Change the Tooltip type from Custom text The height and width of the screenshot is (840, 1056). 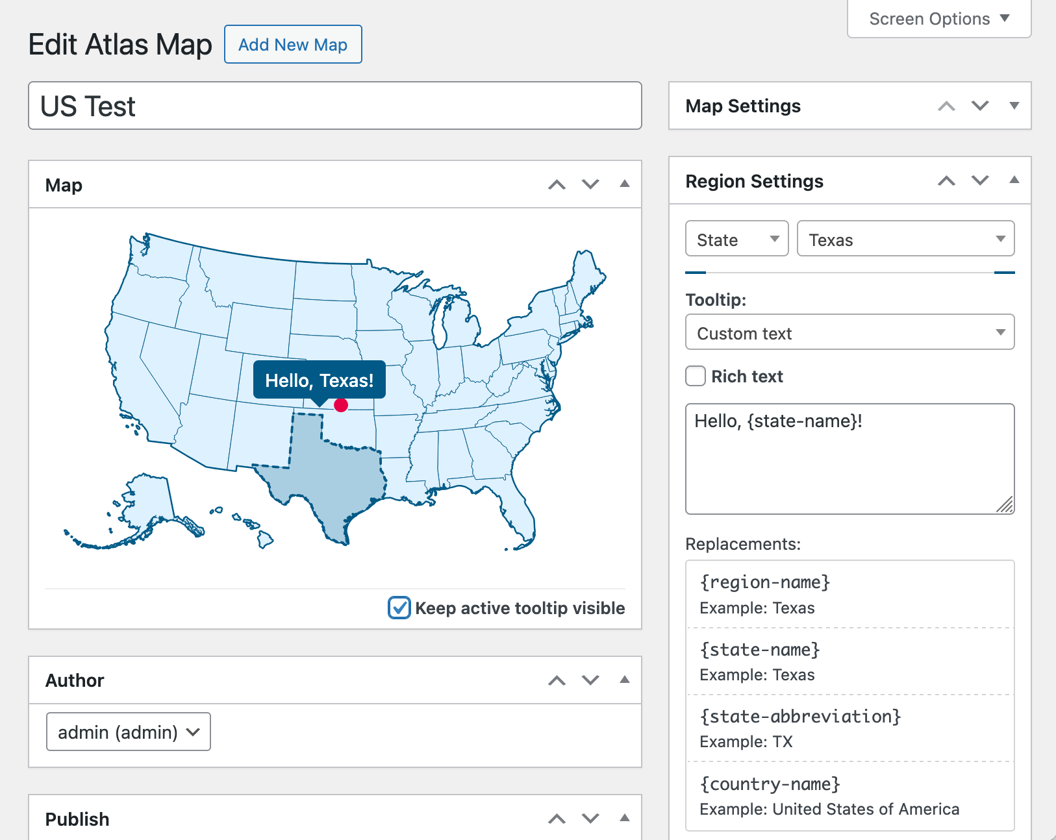849,332
